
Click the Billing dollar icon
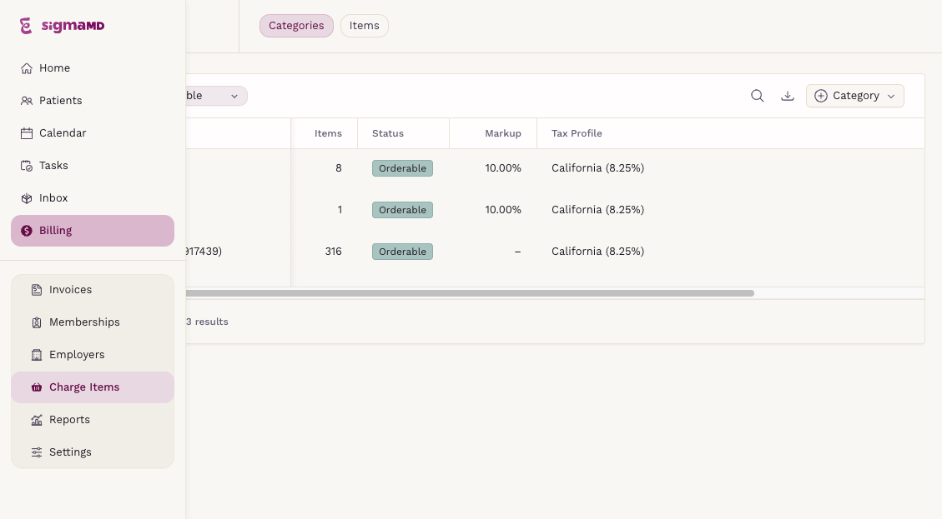coord(27,231)
